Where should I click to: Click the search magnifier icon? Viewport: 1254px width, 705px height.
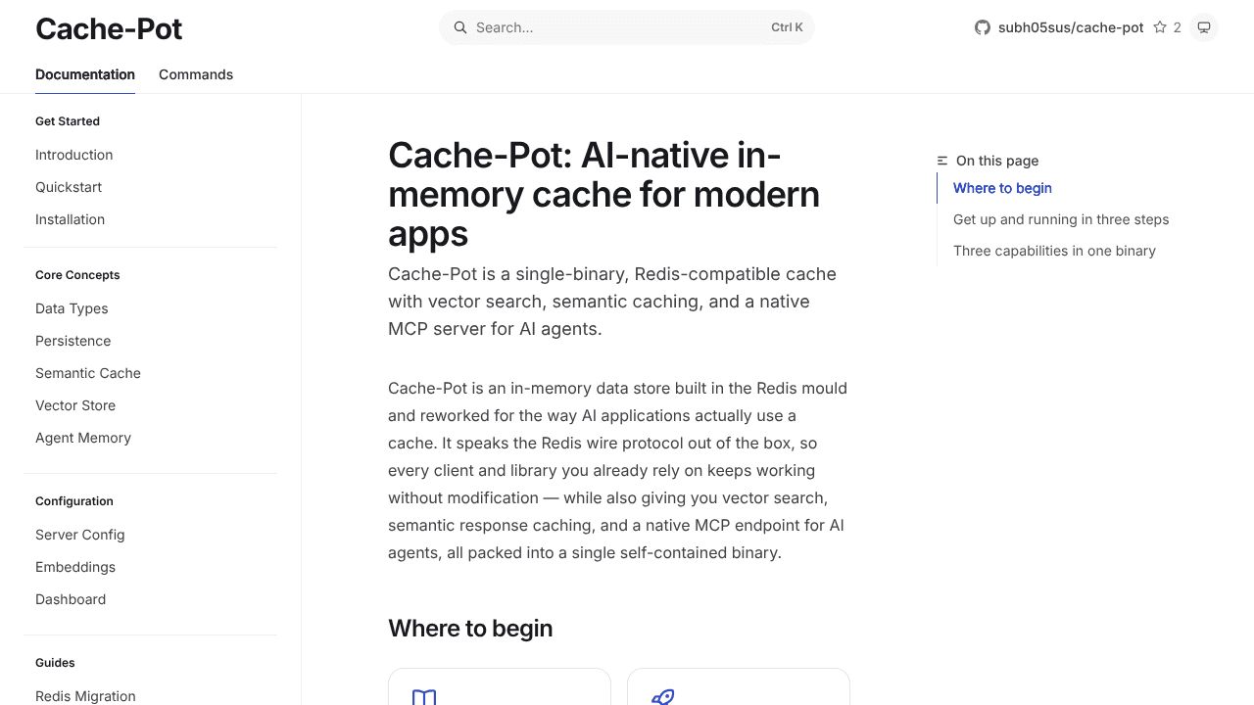click(459, 27)
